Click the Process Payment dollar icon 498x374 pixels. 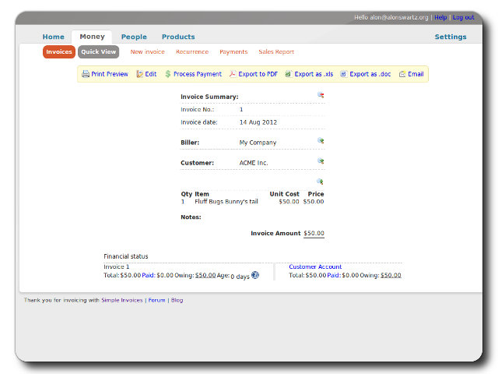[168, 74]
